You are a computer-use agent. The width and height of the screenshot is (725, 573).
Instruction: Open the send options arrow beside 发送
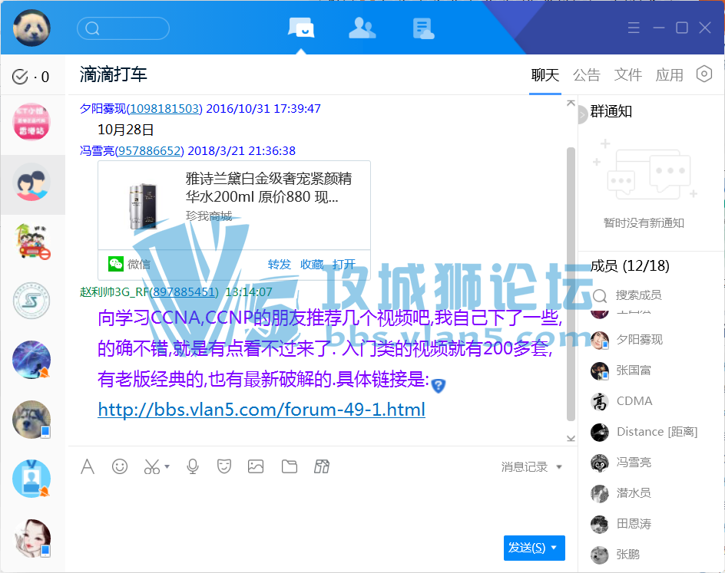click(554, 548)
